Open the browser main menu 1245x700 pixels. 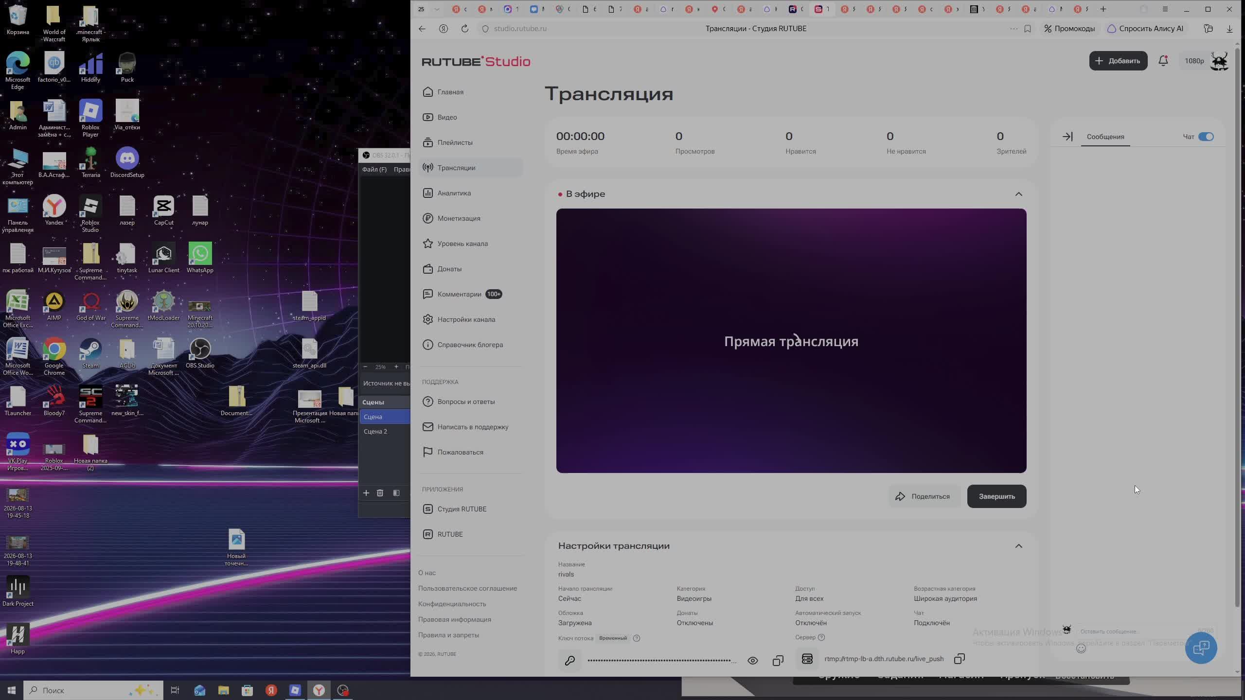1165,9
